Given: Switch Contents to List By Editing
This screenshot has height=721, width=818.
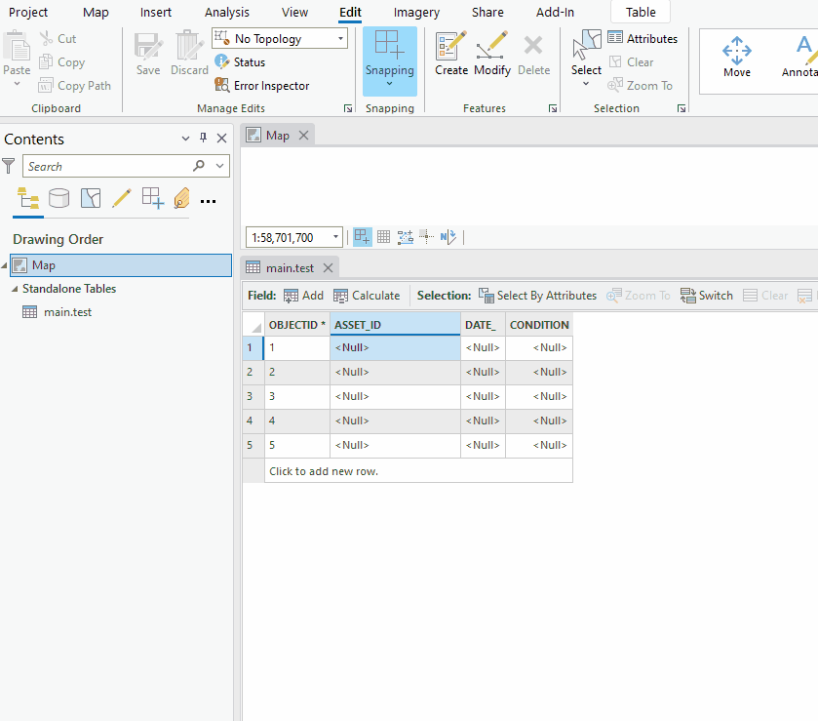Looking at the screenshot, I should [122, 199].
